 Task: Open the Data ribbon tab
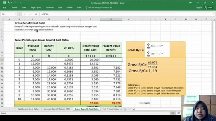click(60, 7)
